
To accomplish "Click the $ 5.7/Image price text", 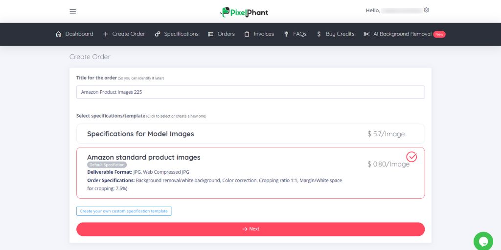I will coord(386,134).
